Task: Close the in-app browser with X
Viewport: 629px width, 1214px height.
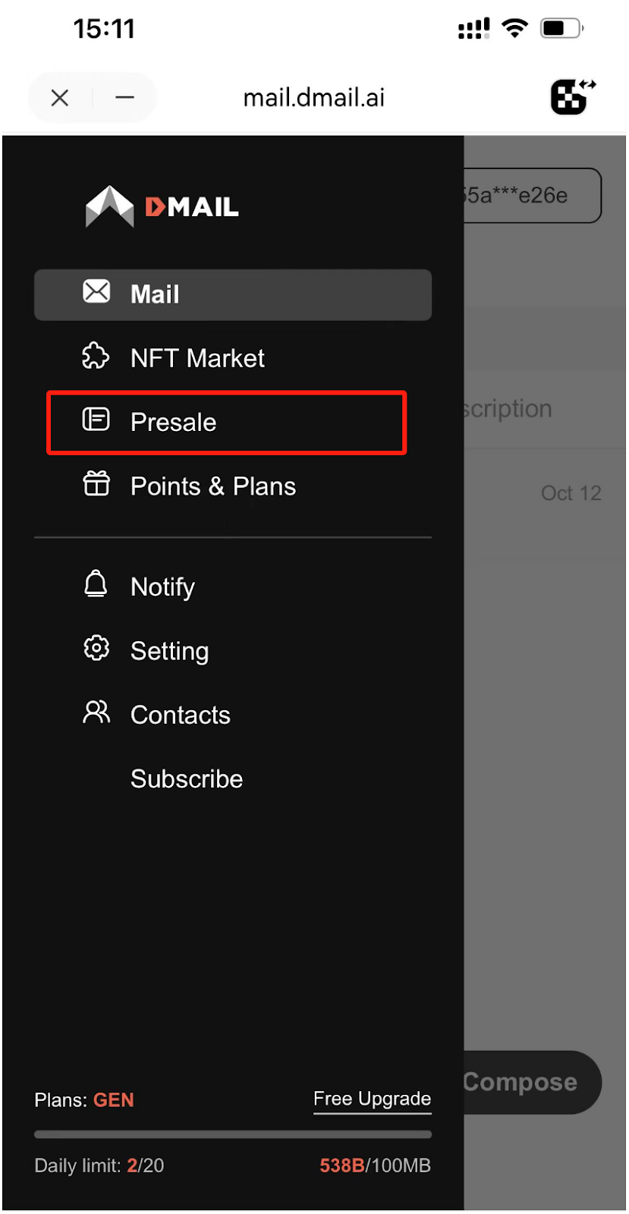Action: 60,97
